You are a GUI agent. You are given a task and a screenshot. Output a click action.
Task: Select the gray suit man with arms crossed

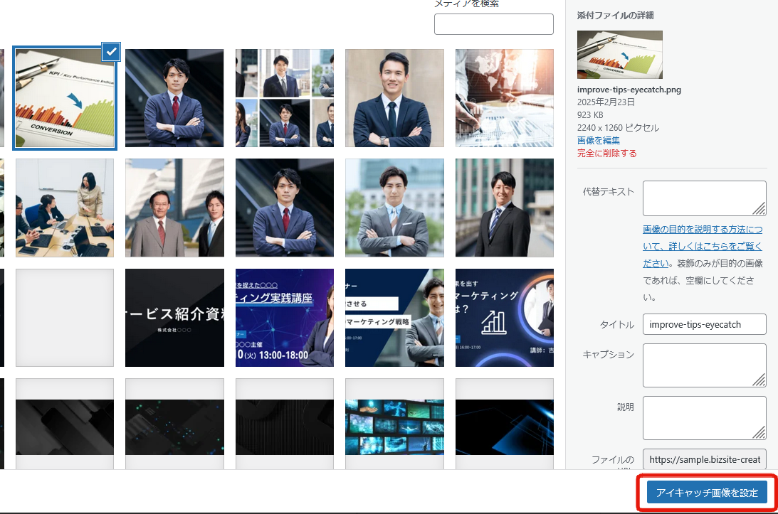click(394, 208)
